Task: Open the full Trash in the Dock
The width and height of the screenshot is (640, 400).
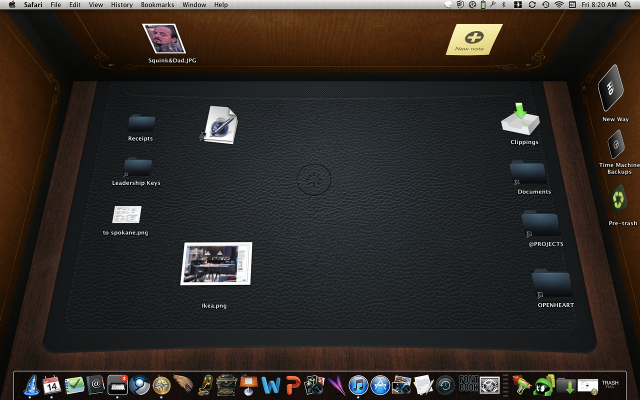Action: [x=610, y=384]
